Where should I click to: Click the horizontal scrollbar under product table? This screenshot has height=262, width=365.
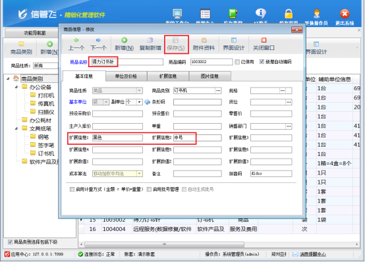click(x=164, y=244)
